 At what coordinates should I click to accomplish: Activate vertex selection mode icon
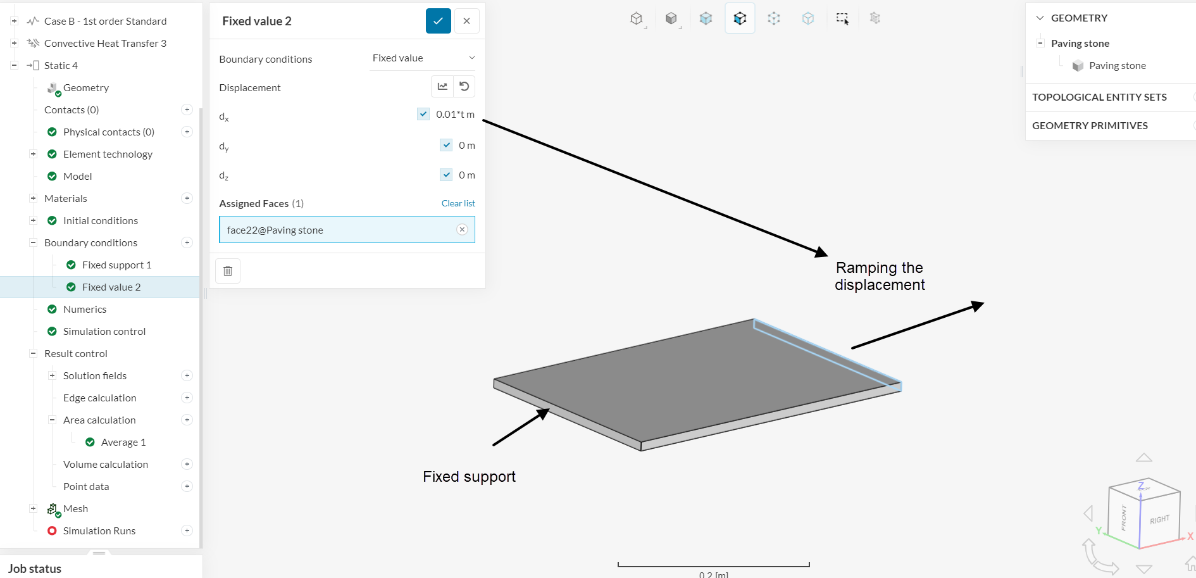(808, 18)
